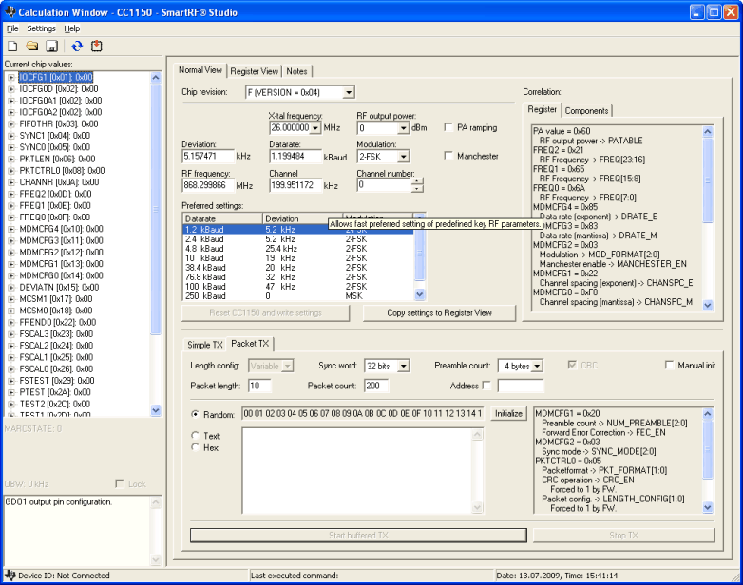Click scroll-up arrow in the Register correlation panel

(x=708, y=131)
